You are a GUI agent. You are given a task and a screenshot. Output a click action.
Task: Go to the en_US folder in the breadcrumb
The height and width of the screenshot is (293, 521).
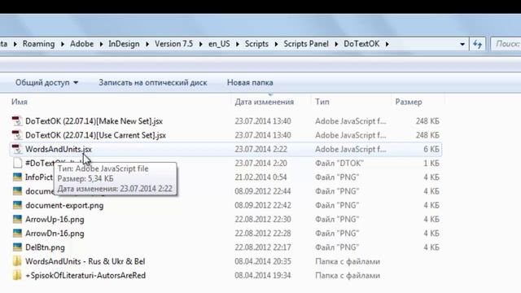point(219,44)
